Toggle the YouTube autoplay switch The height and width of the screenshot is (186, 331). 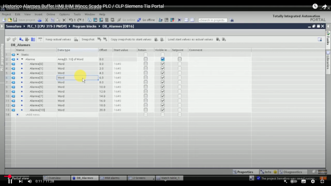294,181
